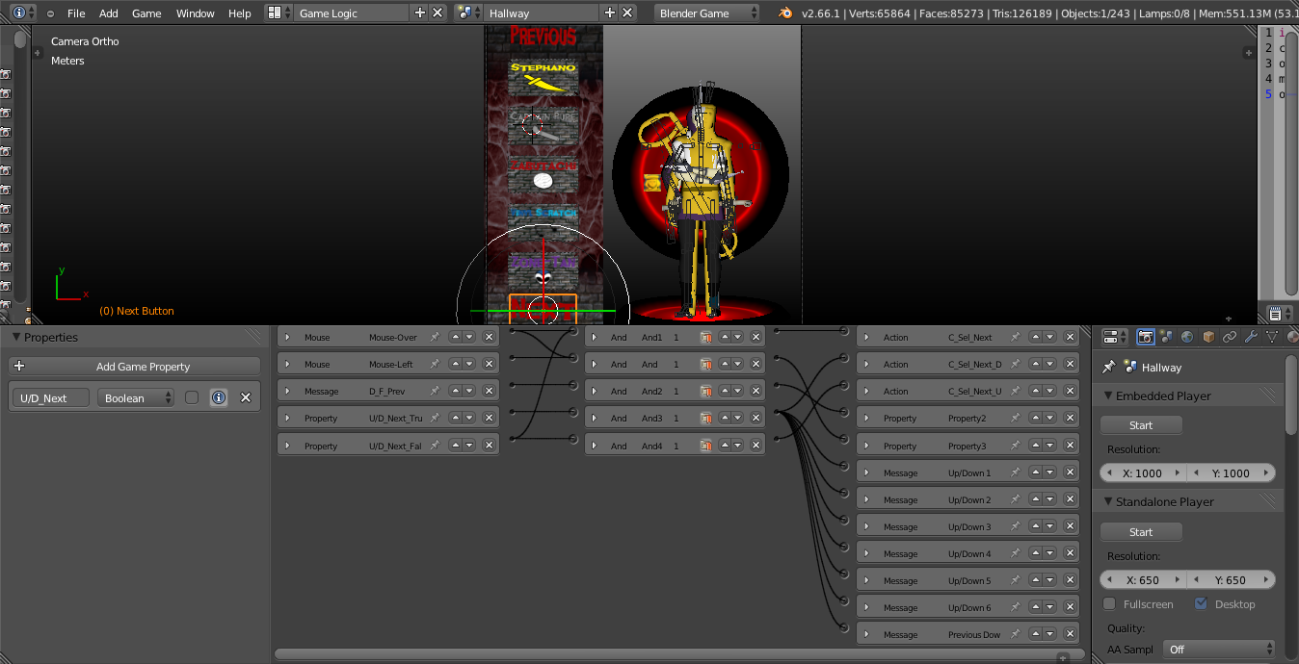The height and width of the screenshot is (664, 1299).
Task: Delete the U/D_Next game property
Action: pyautogui.click(x=246, y=397)
